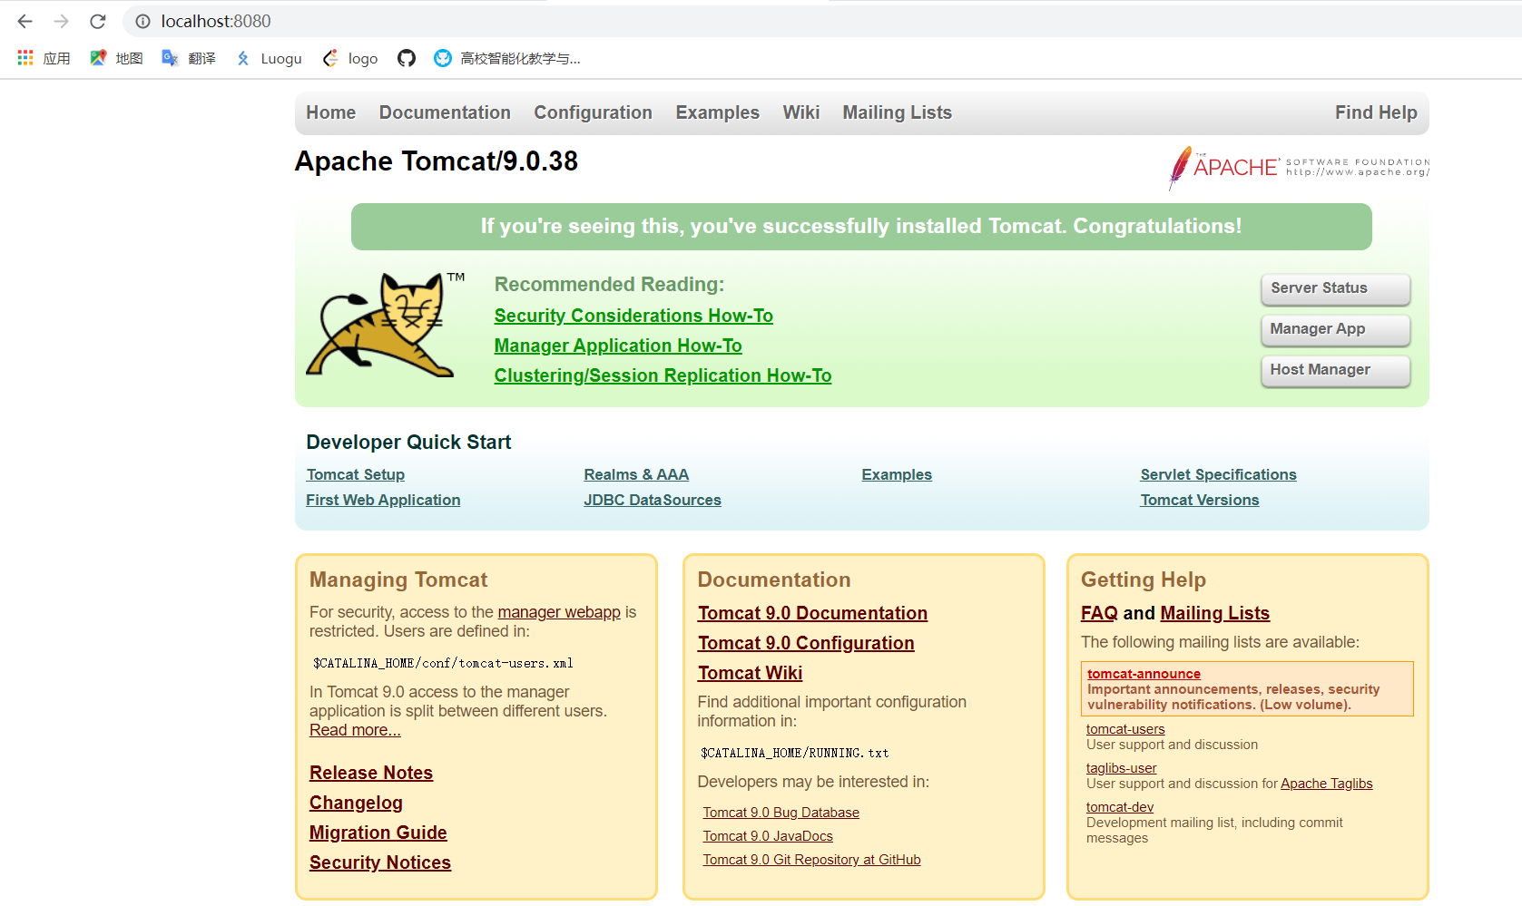Go to Home in the navigation bar
This screenshot has height=906, width=1522.
330,112
